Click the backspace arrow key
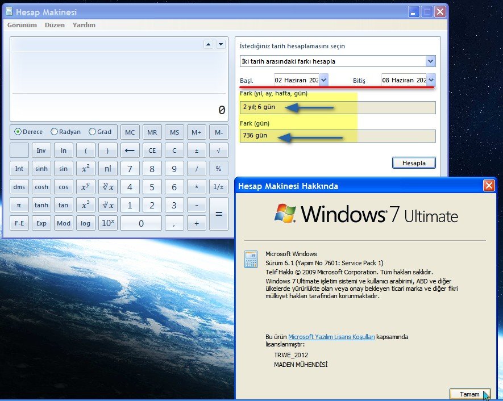The height and width of the screenshot is (401, 503). coord(130,151)
